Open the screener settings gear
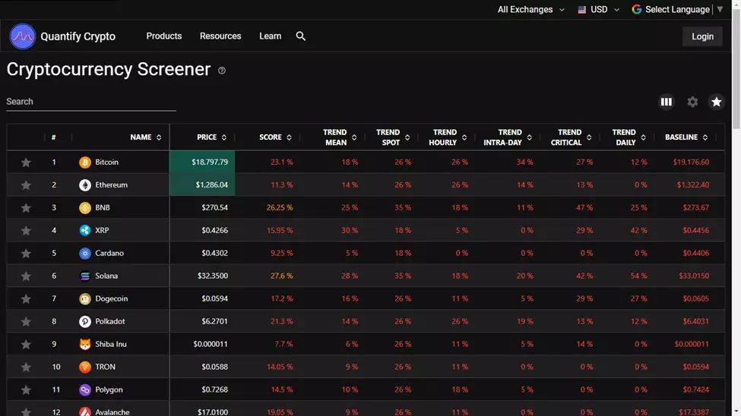The image size is (741, 416). pos(692,102)
